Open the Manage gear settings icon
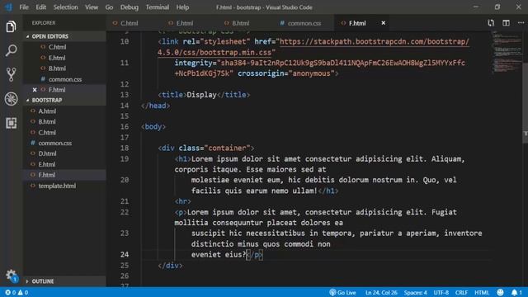The height and width of the screenshot is (297, 528). (x=12, y=276)
